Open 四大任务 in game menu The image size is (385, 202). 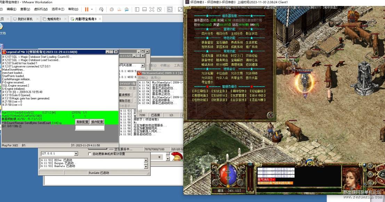tap(207, 34)
